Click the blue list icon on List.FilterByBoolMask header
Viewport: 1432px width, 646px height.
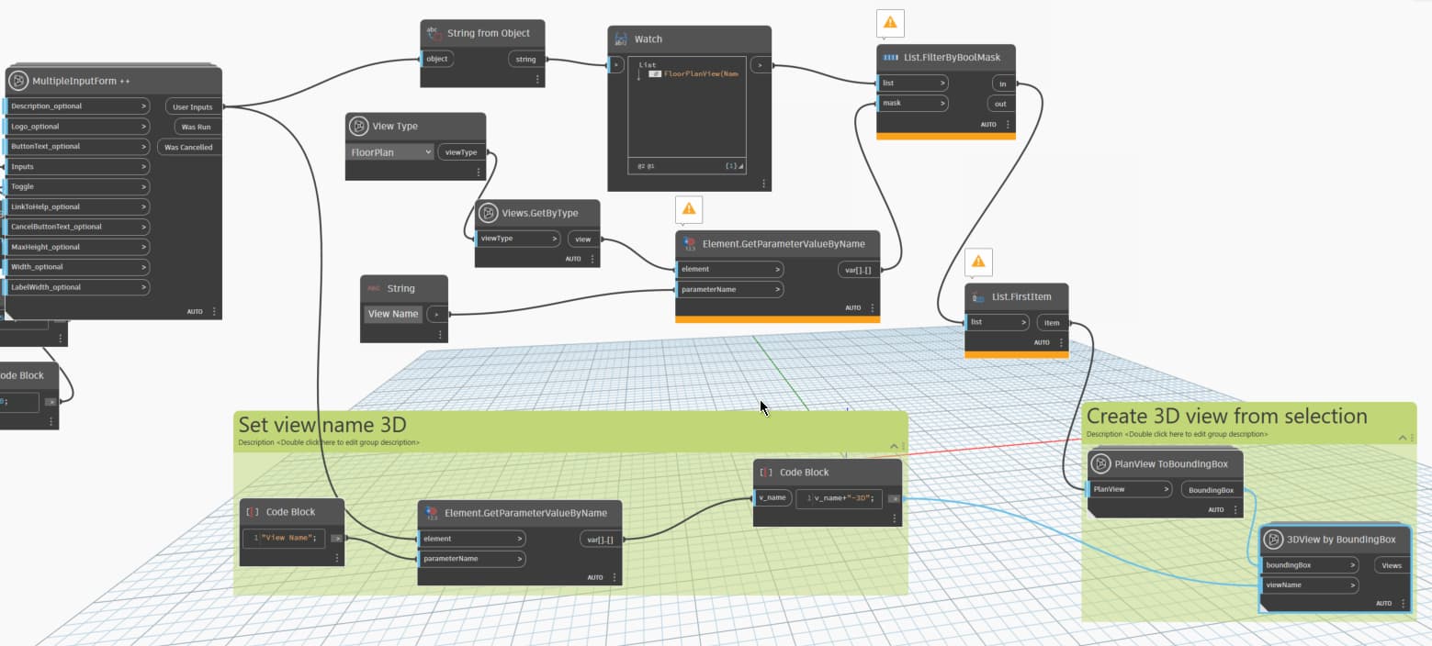888,56
